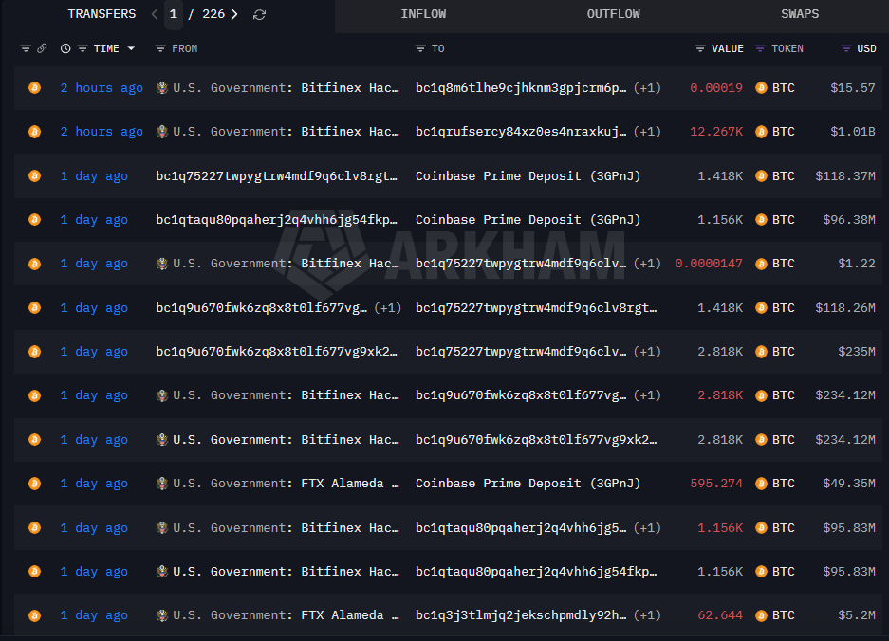The image size is (889, 641).
Task: Expand (+1) extra recipients in $1.01B row
Action: point(647,132)
